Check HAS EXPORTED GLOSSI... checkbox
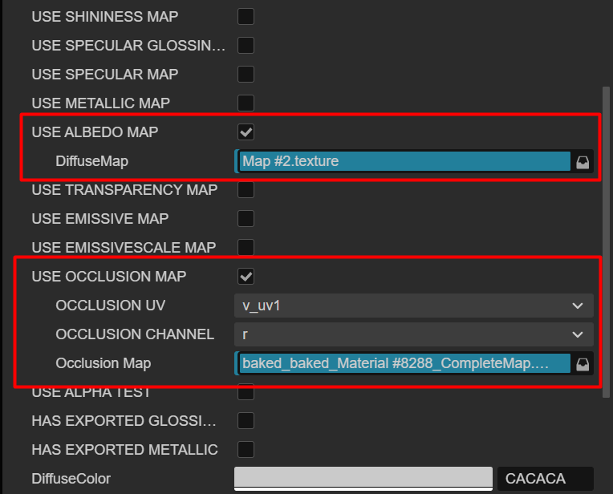613x494 pixels. tap(246, 421)
